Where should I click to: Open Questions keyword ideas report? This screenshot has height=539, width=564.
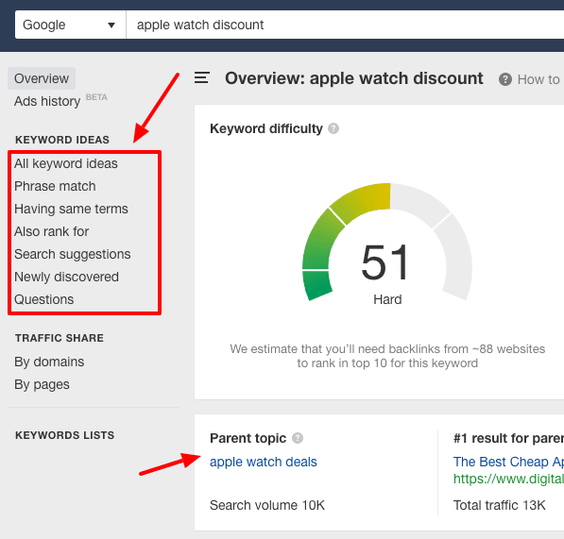pos(43,299)
